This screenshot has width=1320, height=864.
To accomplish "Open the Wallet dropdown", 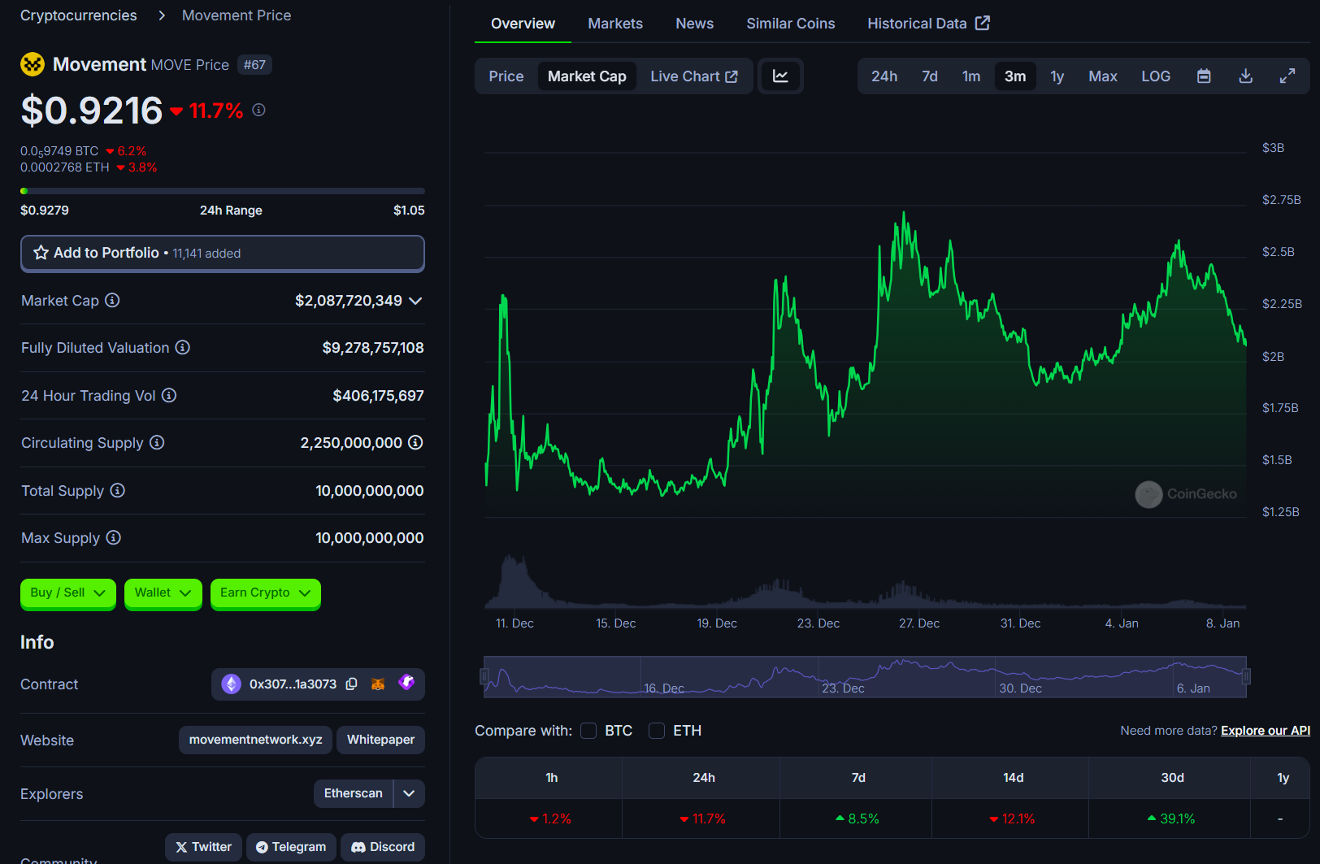I will pyautogui.click(x=163, y=593).
